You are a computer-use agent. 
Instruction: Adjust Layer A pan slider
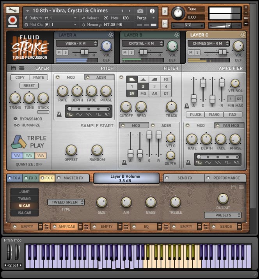[x=84, y=52]
